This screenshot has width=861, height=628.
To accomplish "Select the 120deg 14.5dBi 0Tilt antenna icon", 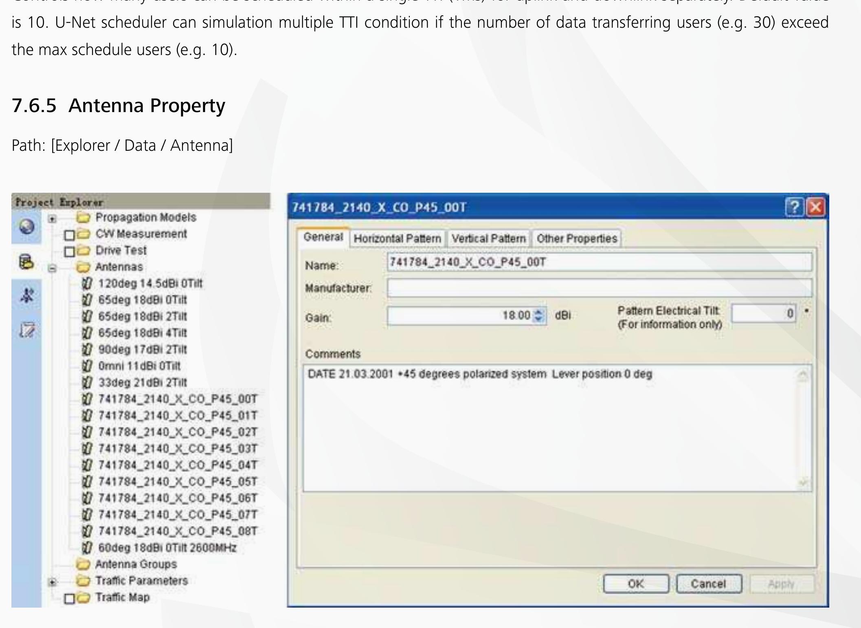I will (87, 283).
